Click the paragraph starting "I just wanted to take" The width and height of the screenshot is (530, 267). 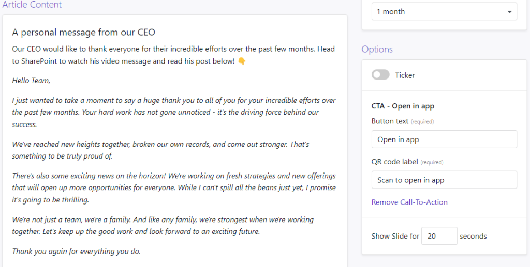174,112
